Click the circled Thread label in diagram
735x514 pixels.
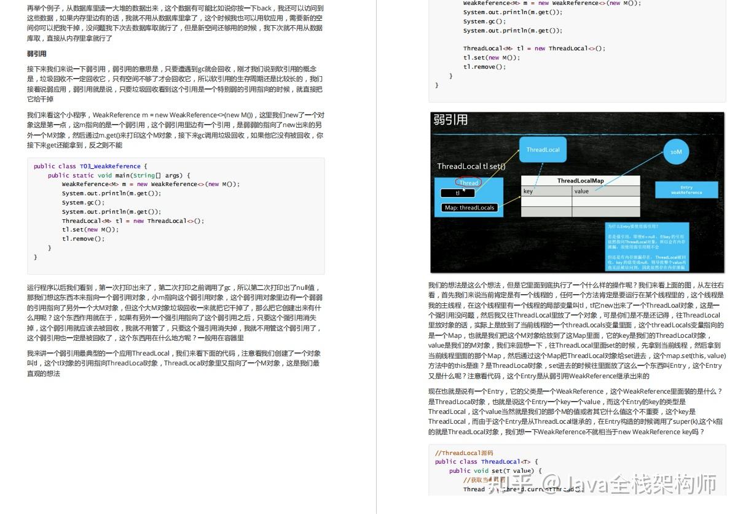469,183
